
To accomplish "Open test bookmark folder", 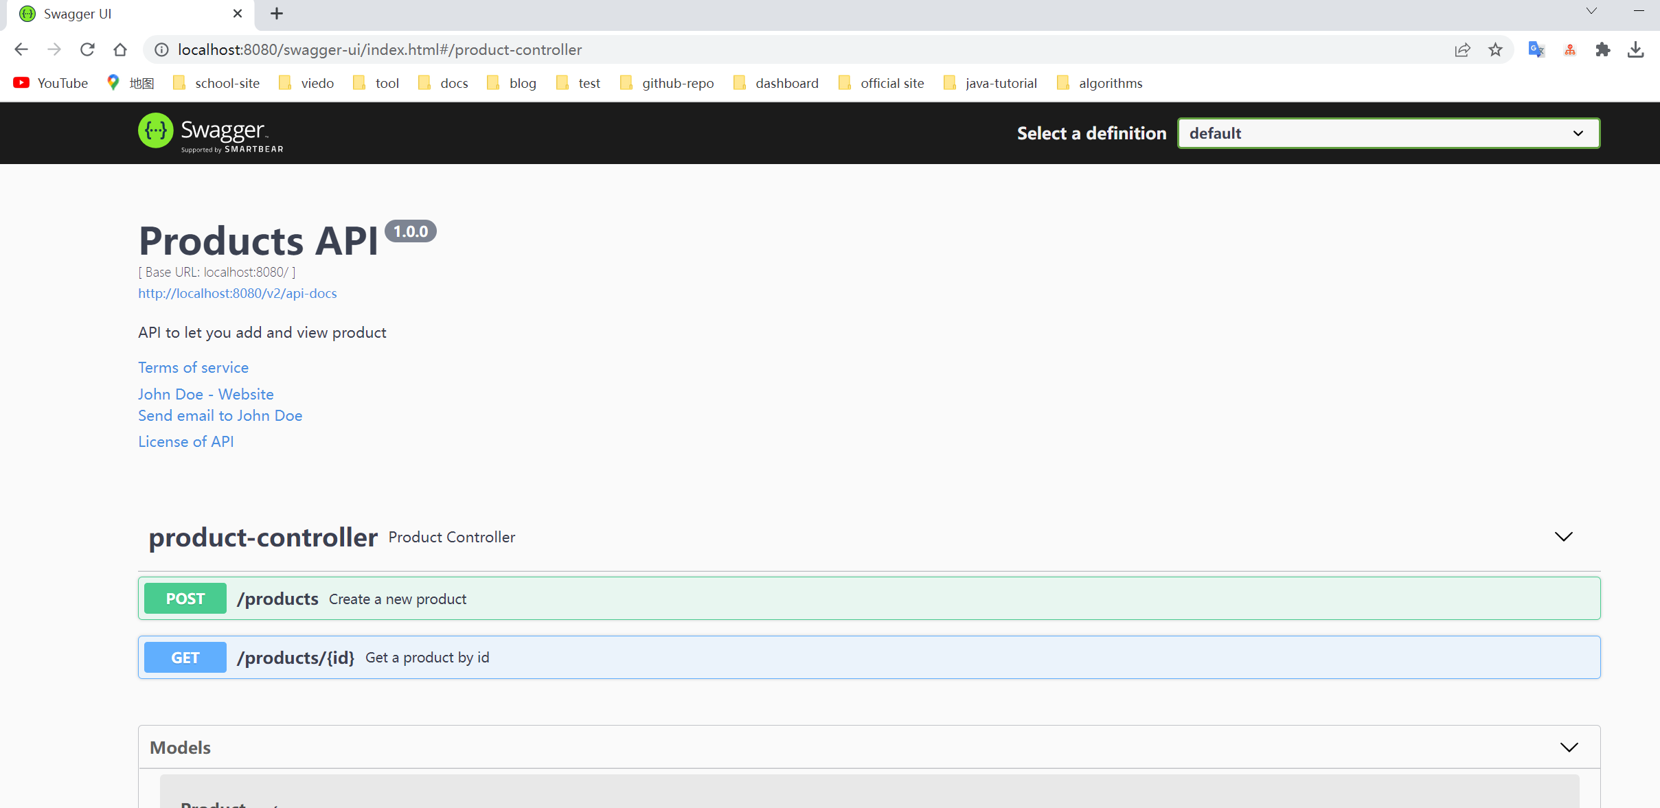I will tap(578, 83).
